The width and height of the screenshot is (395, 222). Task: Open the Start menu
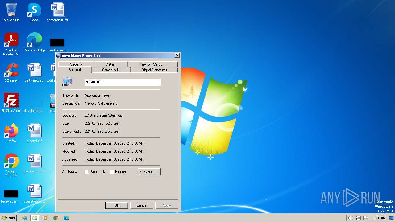[8, 218]
